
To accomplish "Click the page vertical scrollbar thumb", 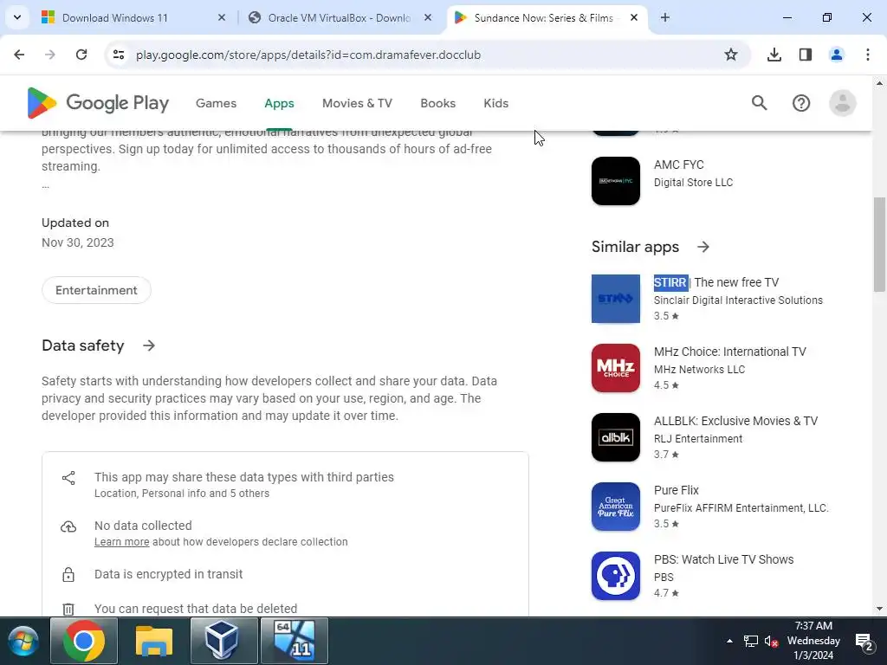I will (878, 244).
